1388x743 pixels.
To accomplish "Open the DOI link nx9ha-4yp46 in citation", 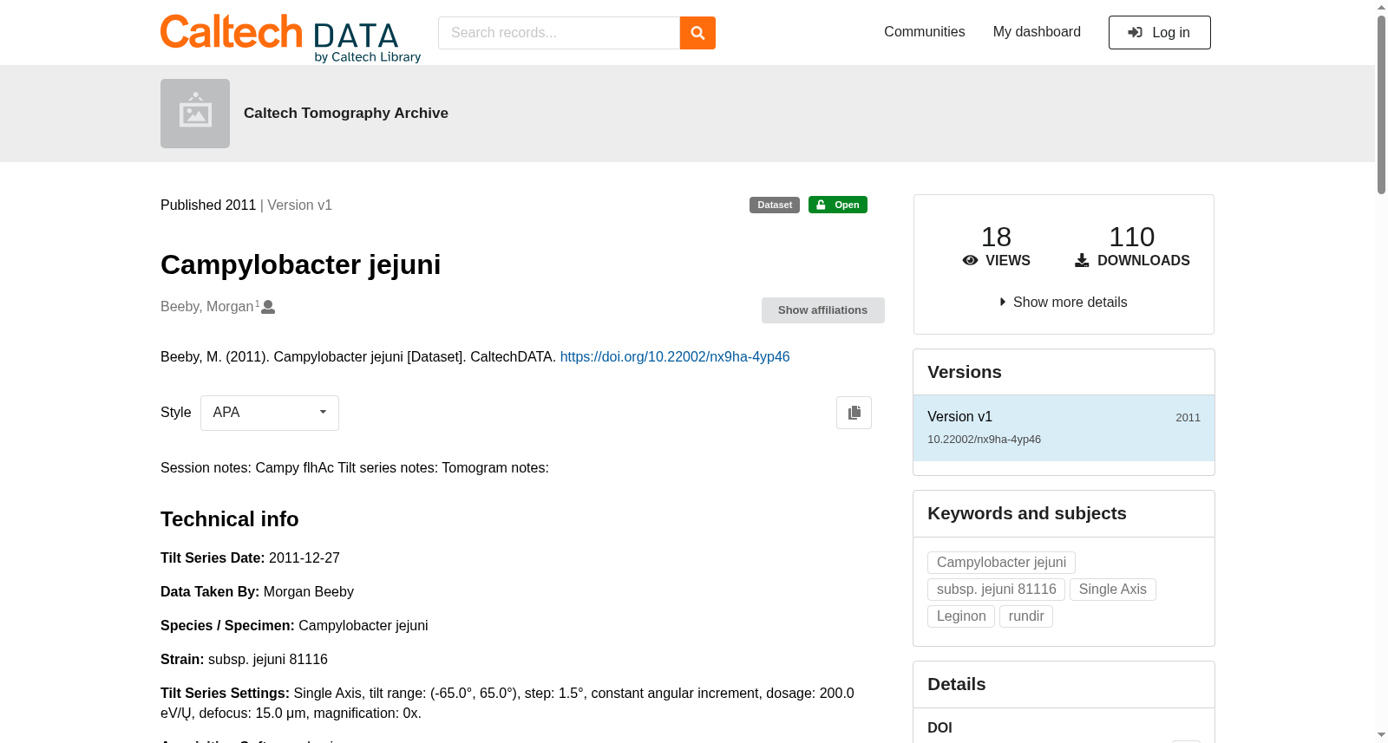I will [x=675, y=356].
